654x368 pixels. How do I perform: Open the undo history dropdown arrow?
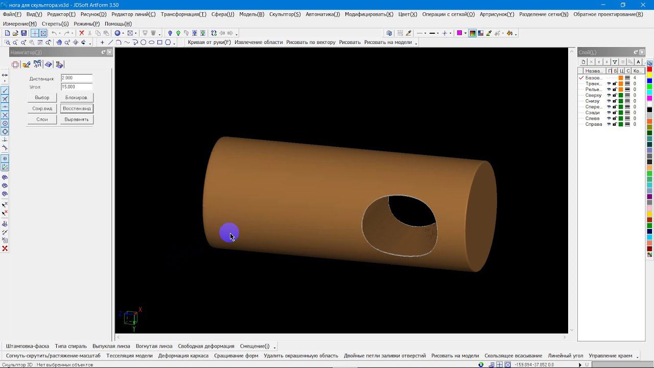pyautogui.click(x=60, y=34)
